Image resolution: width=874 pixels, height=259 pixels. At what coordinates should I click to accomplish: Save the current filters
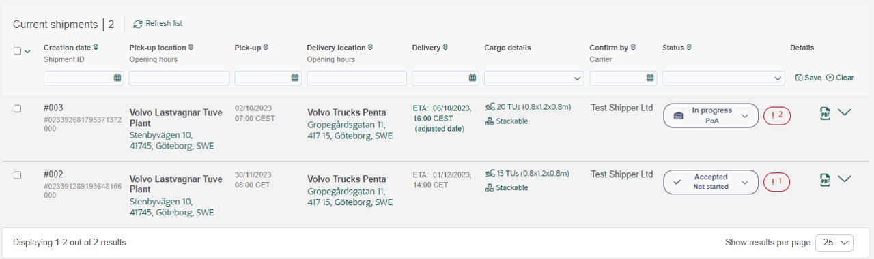click(x=808, y=78)
